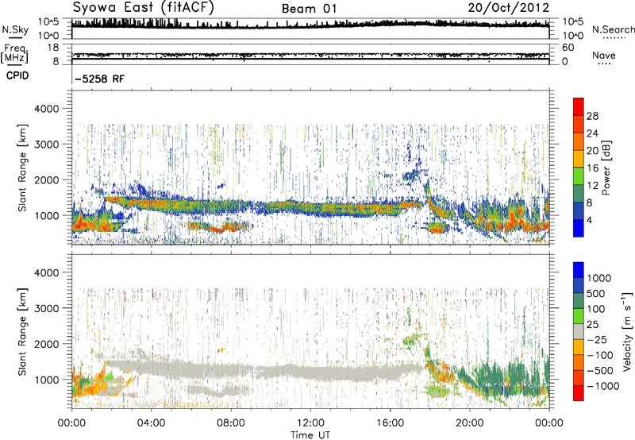This screenshot has height=440, width=635.
Task: Click the '08:00' time axis tick label
Action: [231, 423]
